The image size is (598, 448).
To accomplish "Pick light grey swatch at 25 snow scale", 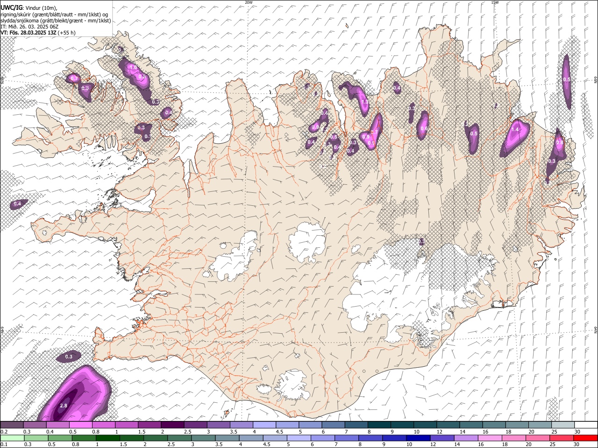I will coord(563,425).
